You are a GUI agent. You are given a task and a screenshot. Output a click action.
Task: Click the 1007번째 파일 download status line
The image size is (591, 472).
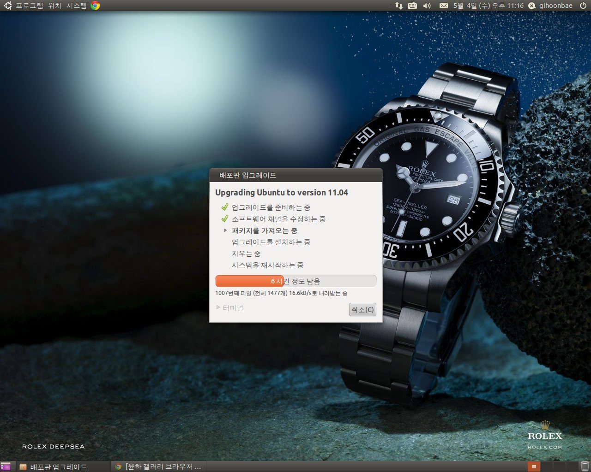click(x=281, y=293)
